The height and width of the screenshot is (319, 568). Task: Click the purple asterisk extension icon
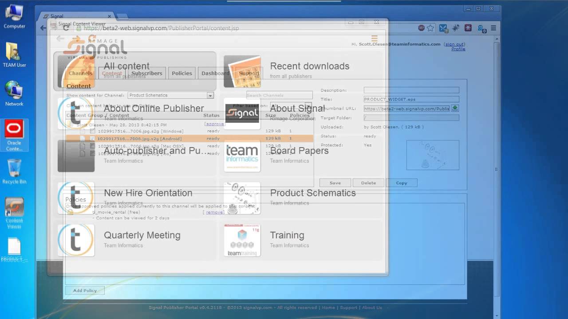pos(468,28)
